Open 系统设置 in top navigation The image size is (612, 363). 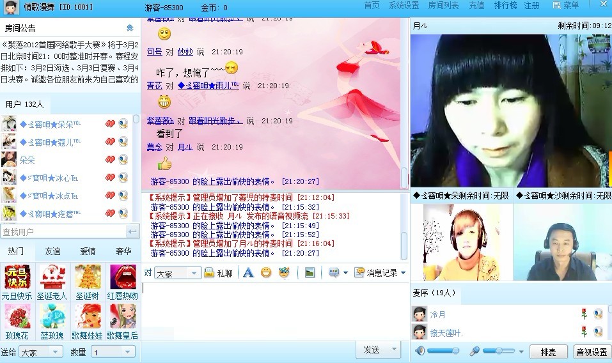click(404, 6)
